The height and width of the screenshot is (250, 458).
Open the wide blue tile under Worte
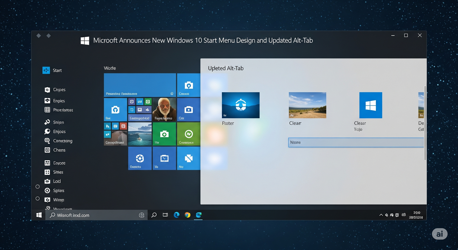coord(140,85)
